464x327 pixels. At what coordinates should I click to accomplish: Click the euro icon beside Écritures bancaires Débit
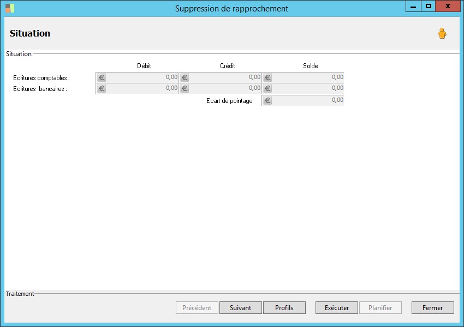click(x=100, y=88)
